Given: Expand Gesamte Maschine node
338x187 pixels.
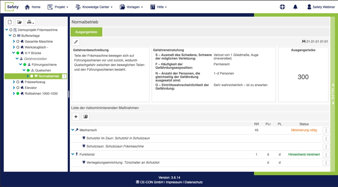Looking at the screenshot, I should pyautogui.click(x=14, y=41).
